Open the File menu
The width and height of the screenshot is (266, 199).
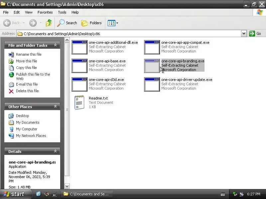(6, 12)
